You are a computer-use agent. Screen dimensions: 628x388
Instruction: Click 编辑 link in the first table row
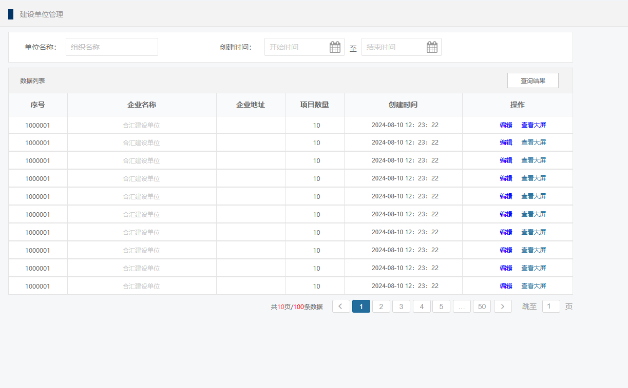[x=506, y=125]
